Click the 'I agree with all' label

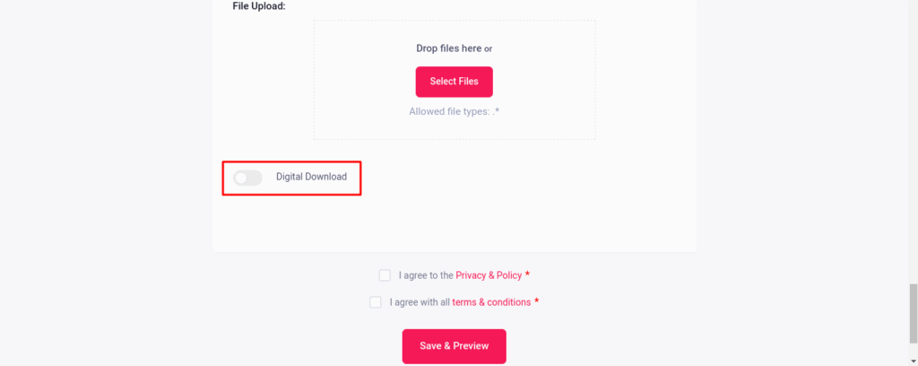pyautogui.click(x=420, y=302)
